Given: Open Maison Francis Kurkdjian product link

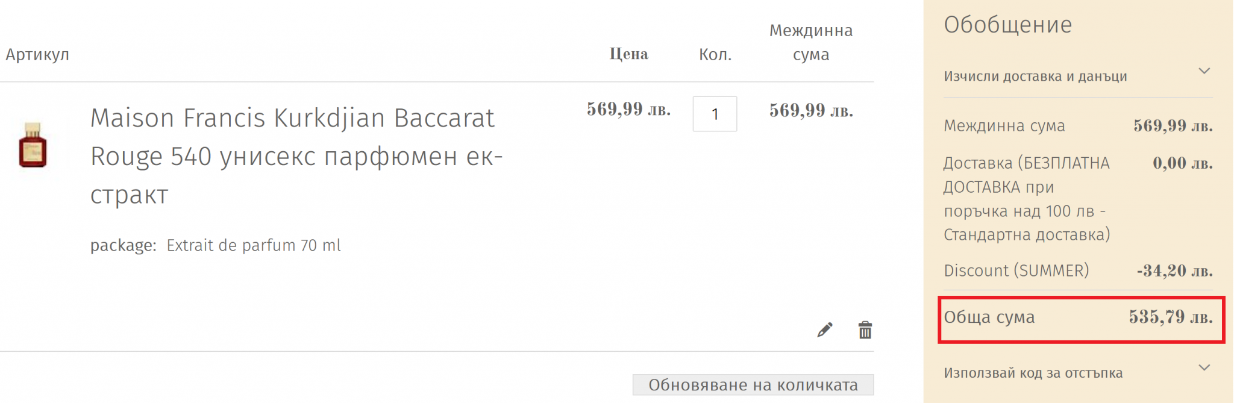Looking at the screenshot, I should 296,157.
